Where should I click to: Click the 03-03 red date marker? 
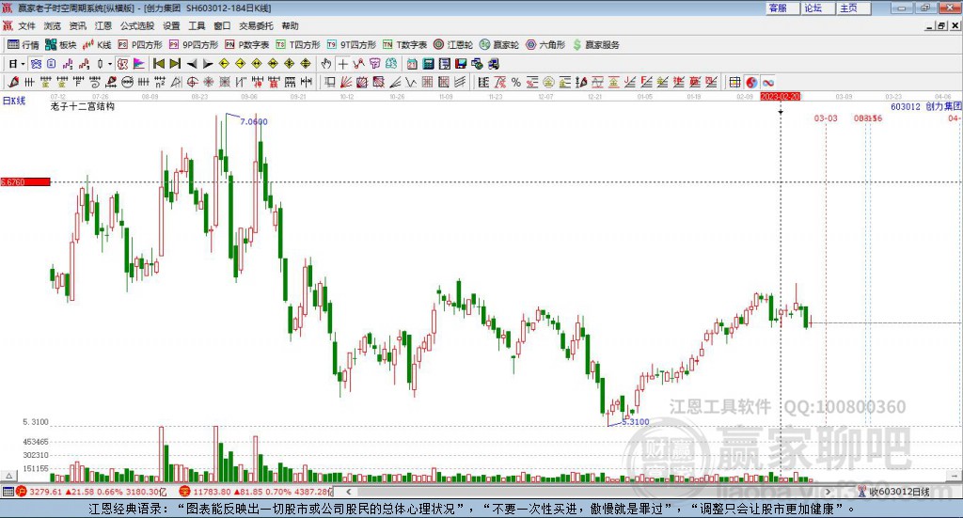click(826, 118)
